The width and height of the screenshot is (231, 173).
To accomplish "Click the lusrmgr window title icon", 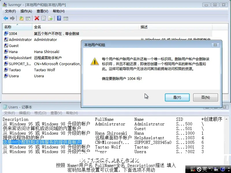I will click(5, 5).
